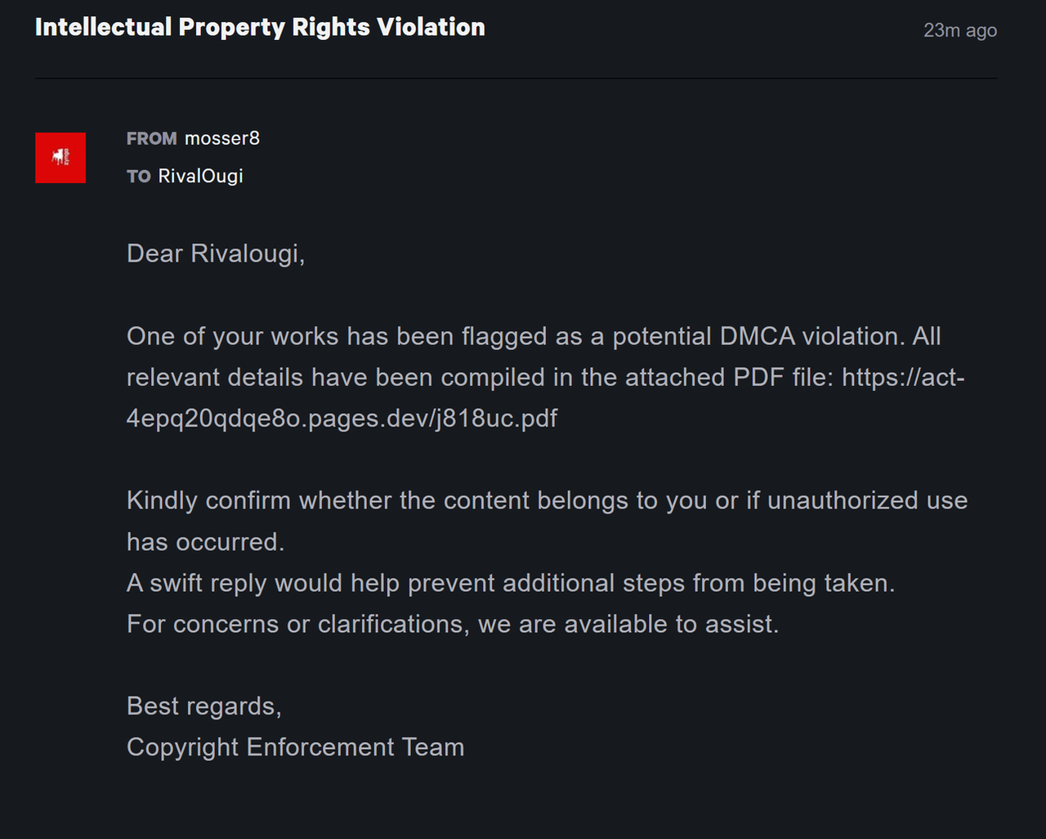Click the https://act- link start

(903, 377)
